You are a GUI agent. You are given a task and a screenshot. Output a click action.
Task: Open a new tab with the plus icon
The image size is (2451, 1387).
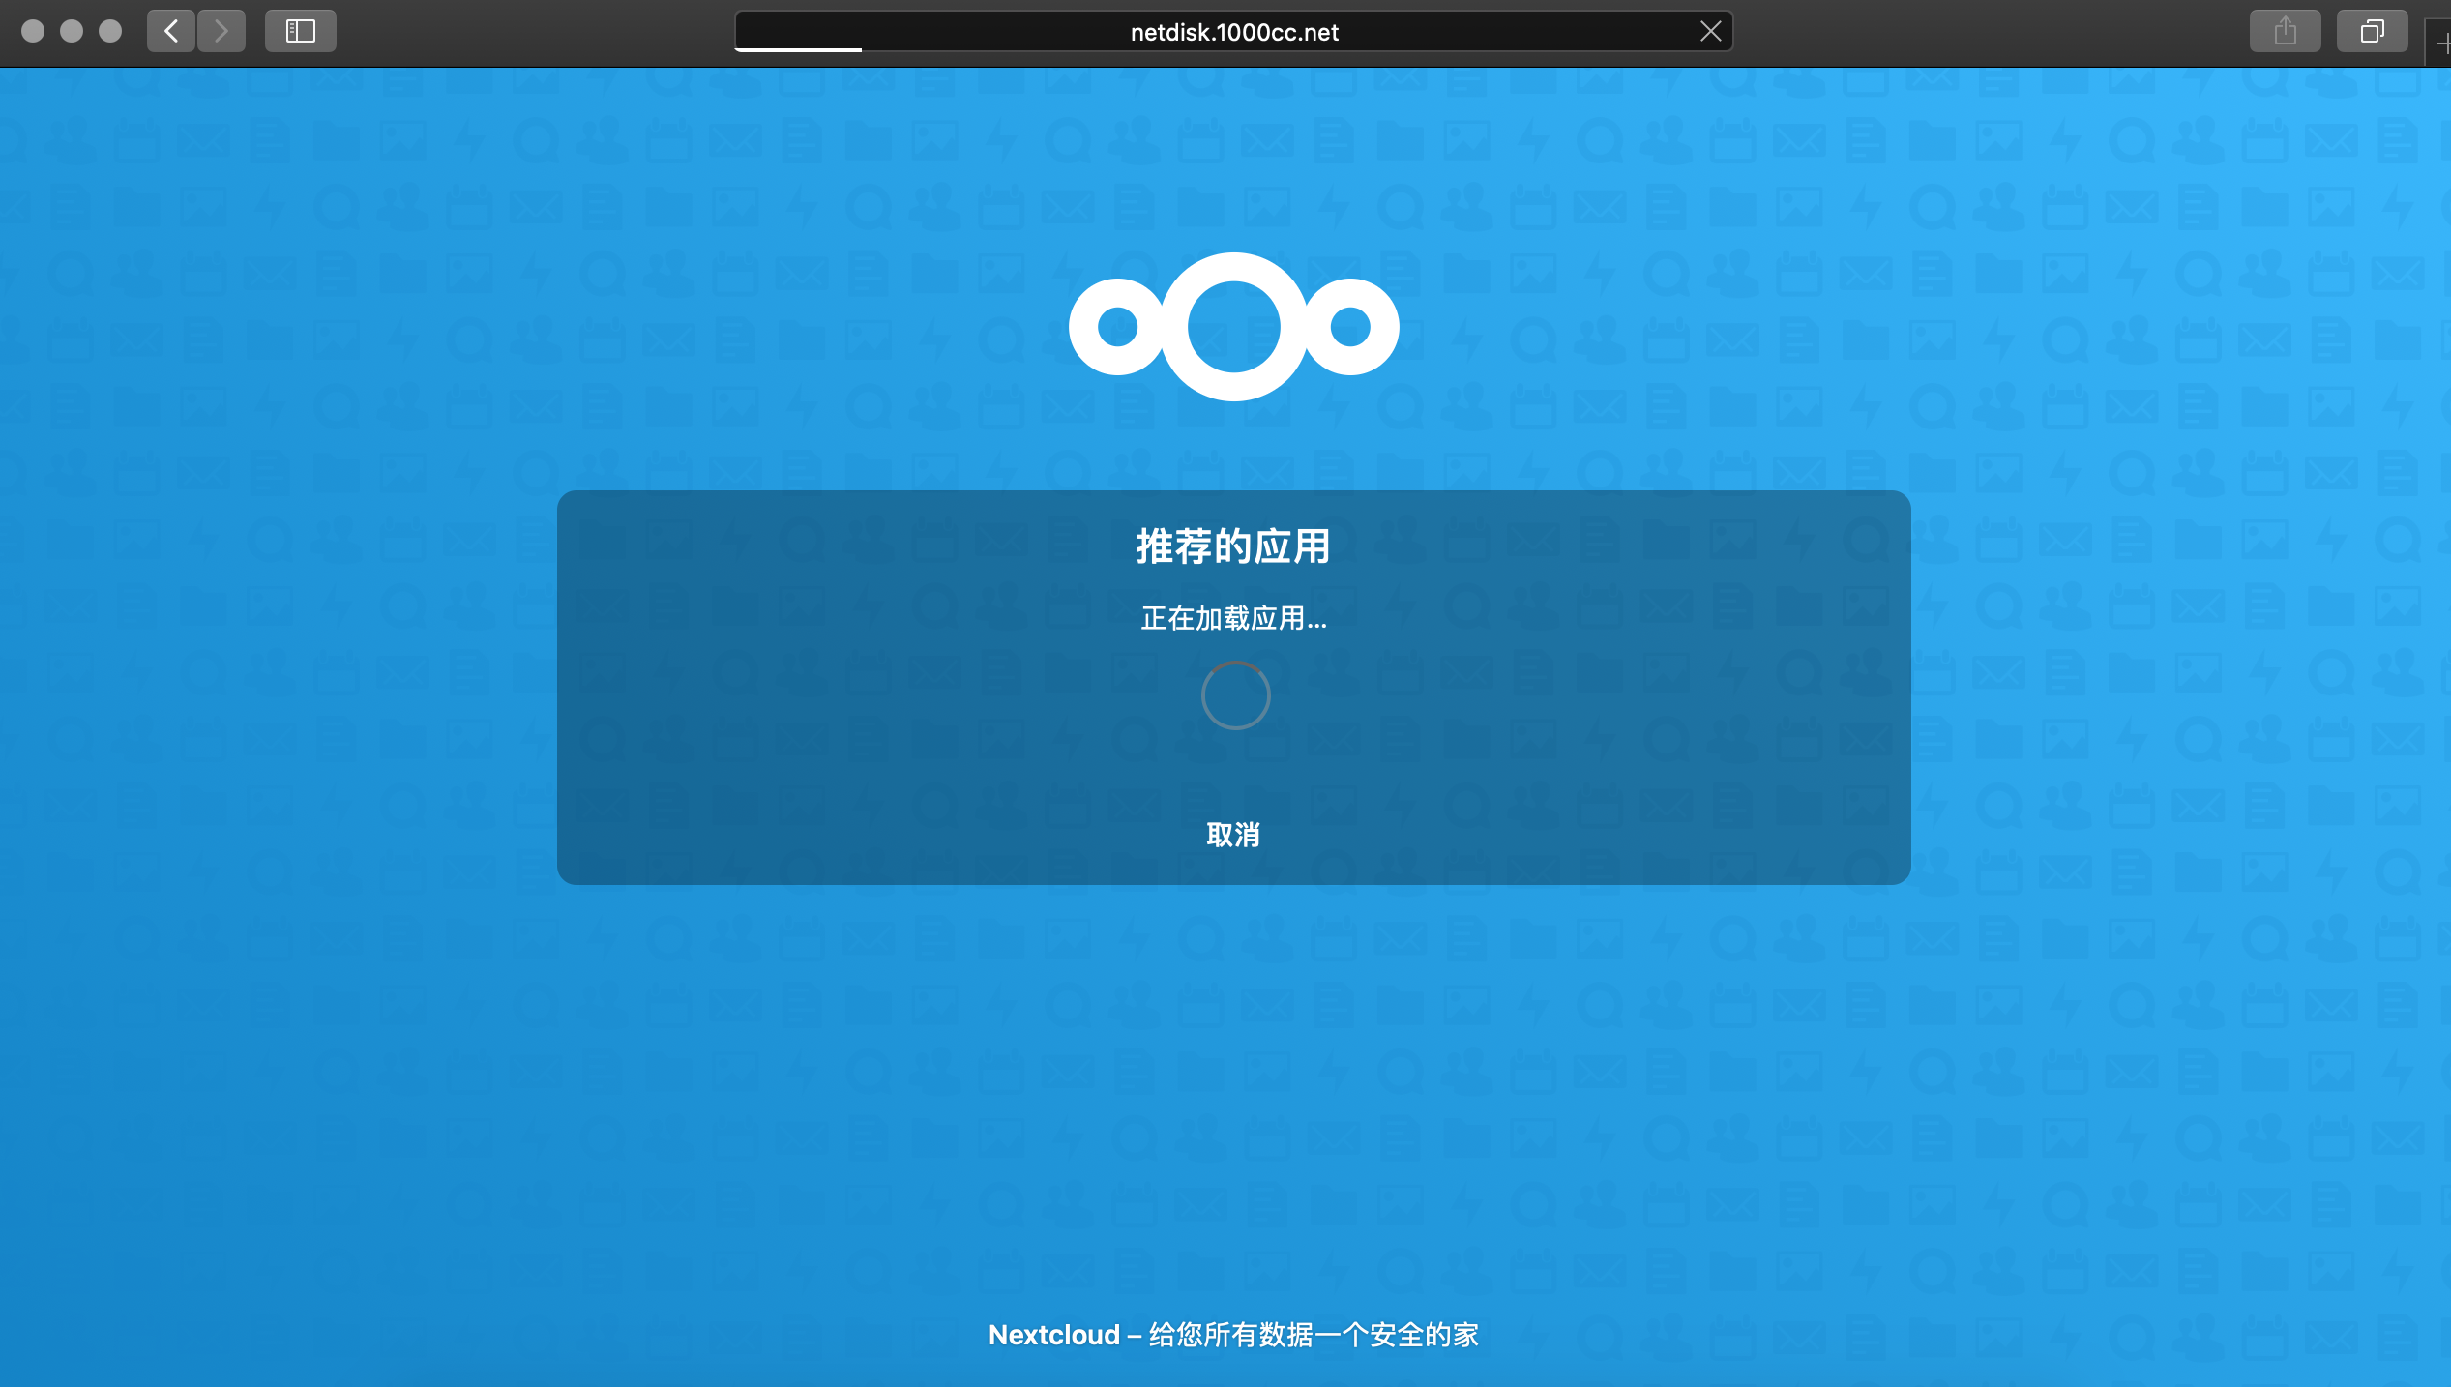click(2441, 44)
